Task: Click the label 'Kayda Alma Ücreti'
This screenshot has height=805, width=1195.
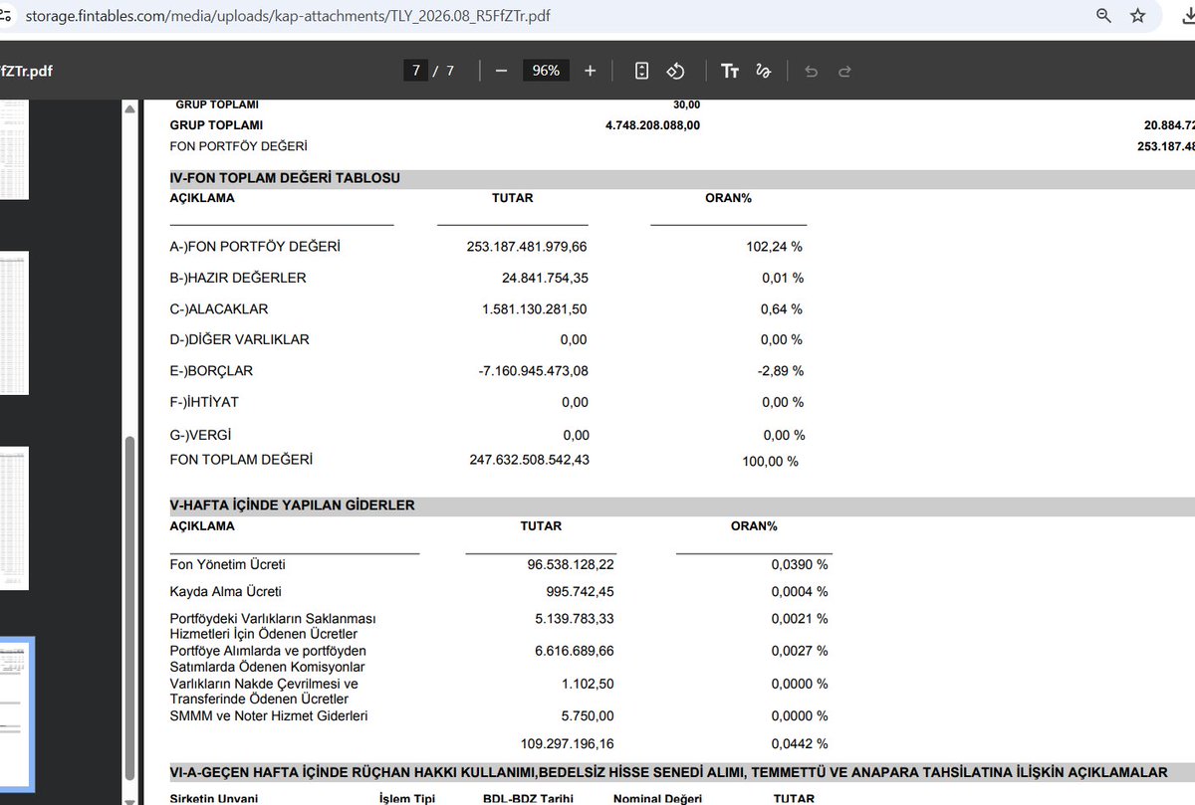Action: (226, 591)
